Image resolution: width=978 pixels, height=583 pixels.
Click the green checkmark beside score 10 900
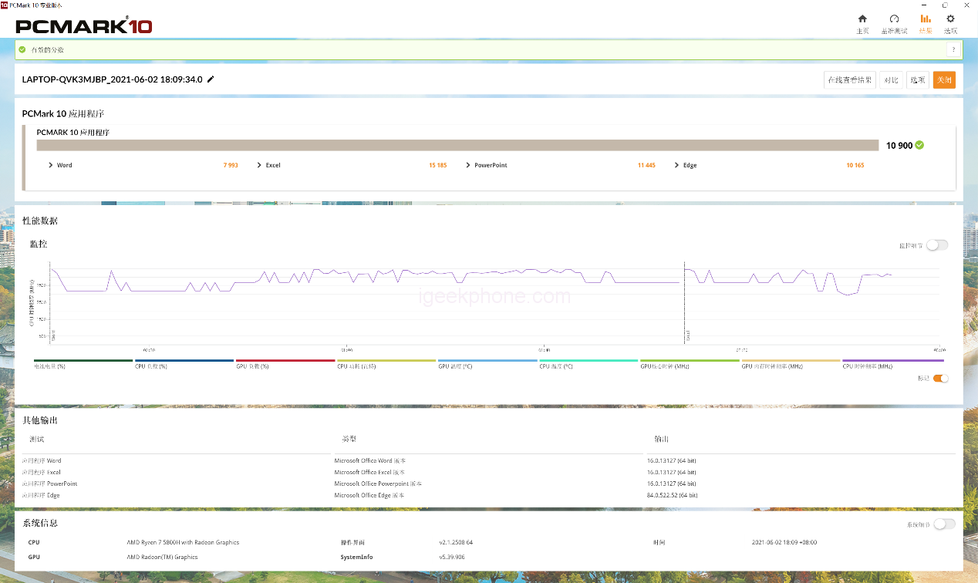(x=919, y=145)
